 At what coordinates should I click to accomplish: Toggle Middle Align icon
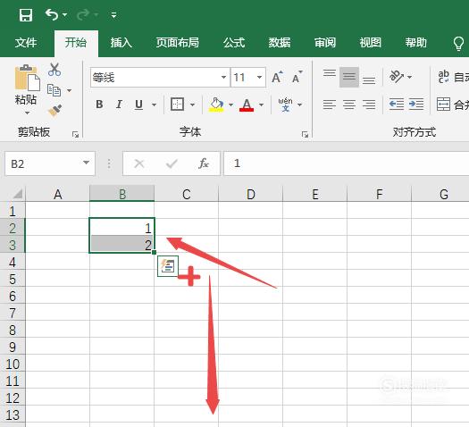[x=349, y=77]
